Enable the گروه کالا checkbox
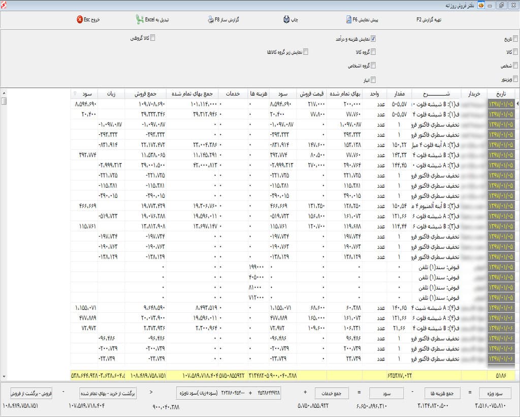The height and width of the screenshot is (417, 520). coord(373,52)
